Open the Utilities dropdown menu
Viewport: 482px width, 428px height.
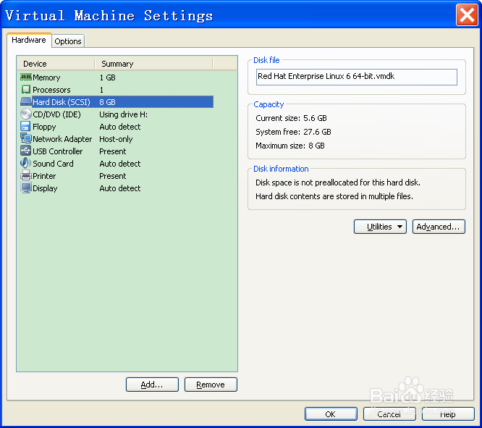[380, 227]
